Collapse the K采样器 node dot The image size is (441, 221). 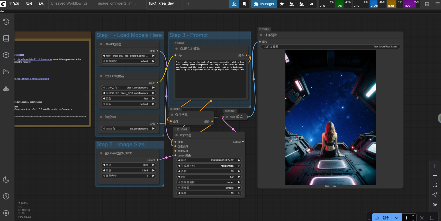pyautogui.click(x=177, y=135)
